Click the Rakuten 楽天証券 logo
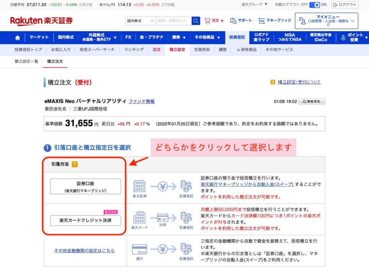 point(41,20)
